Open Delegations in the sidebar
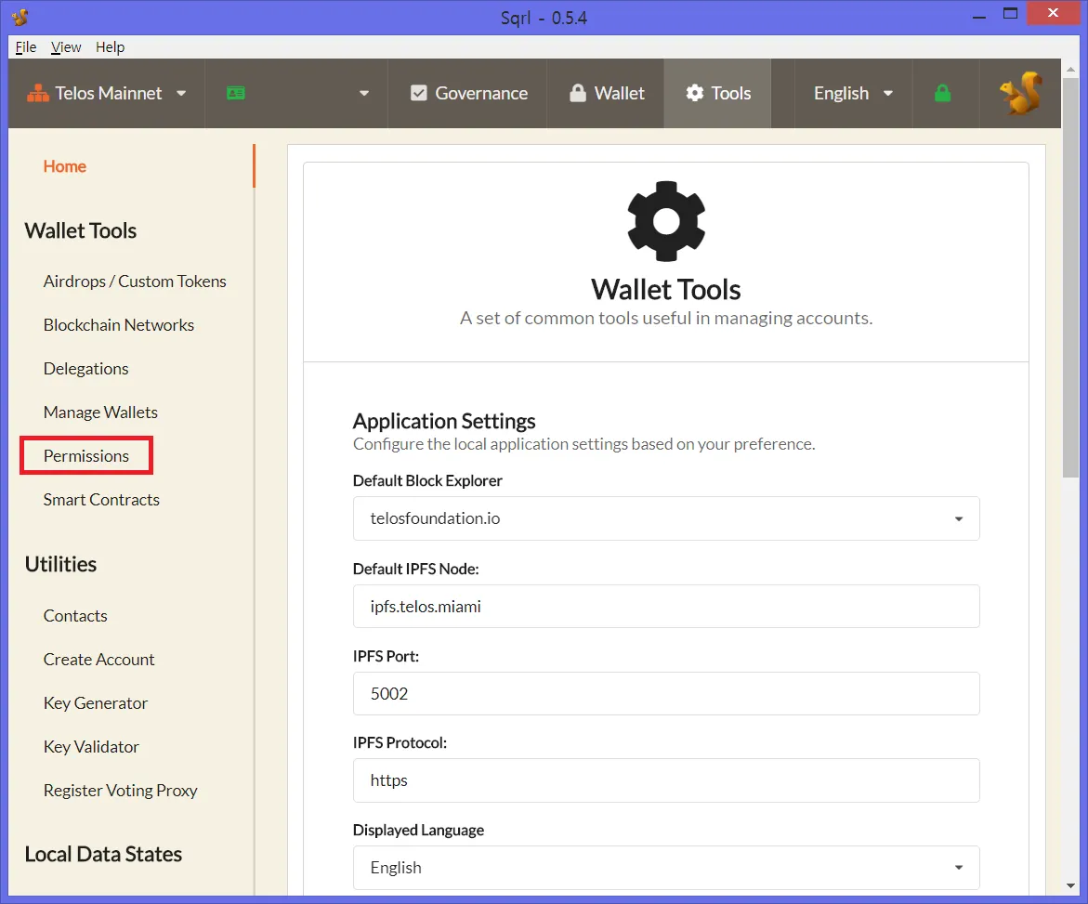 [86, 369]
